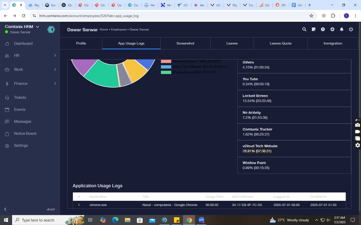Open Chrome extensions puzzle icon
Image resolution: width=361 pixels, height=225 pixels.
(x=333, y=16)
